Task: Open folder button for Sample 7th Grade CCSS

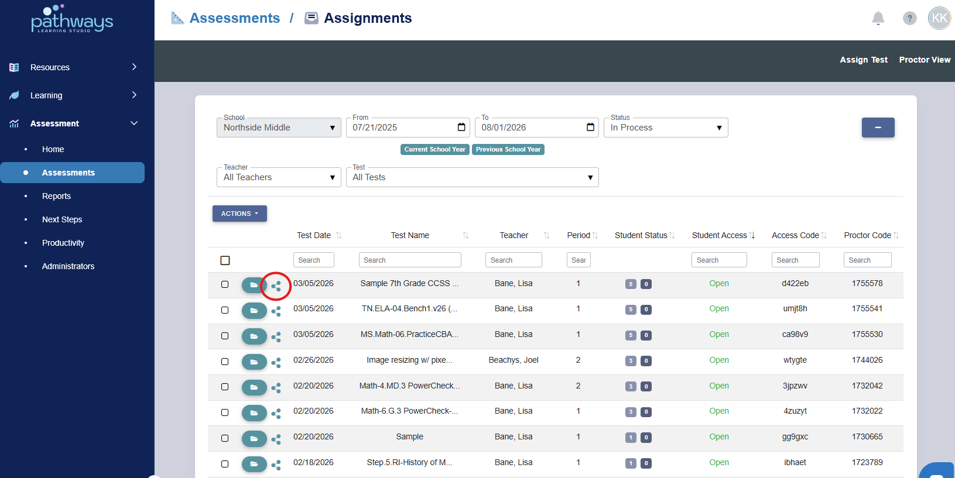Action: [254, 285]
